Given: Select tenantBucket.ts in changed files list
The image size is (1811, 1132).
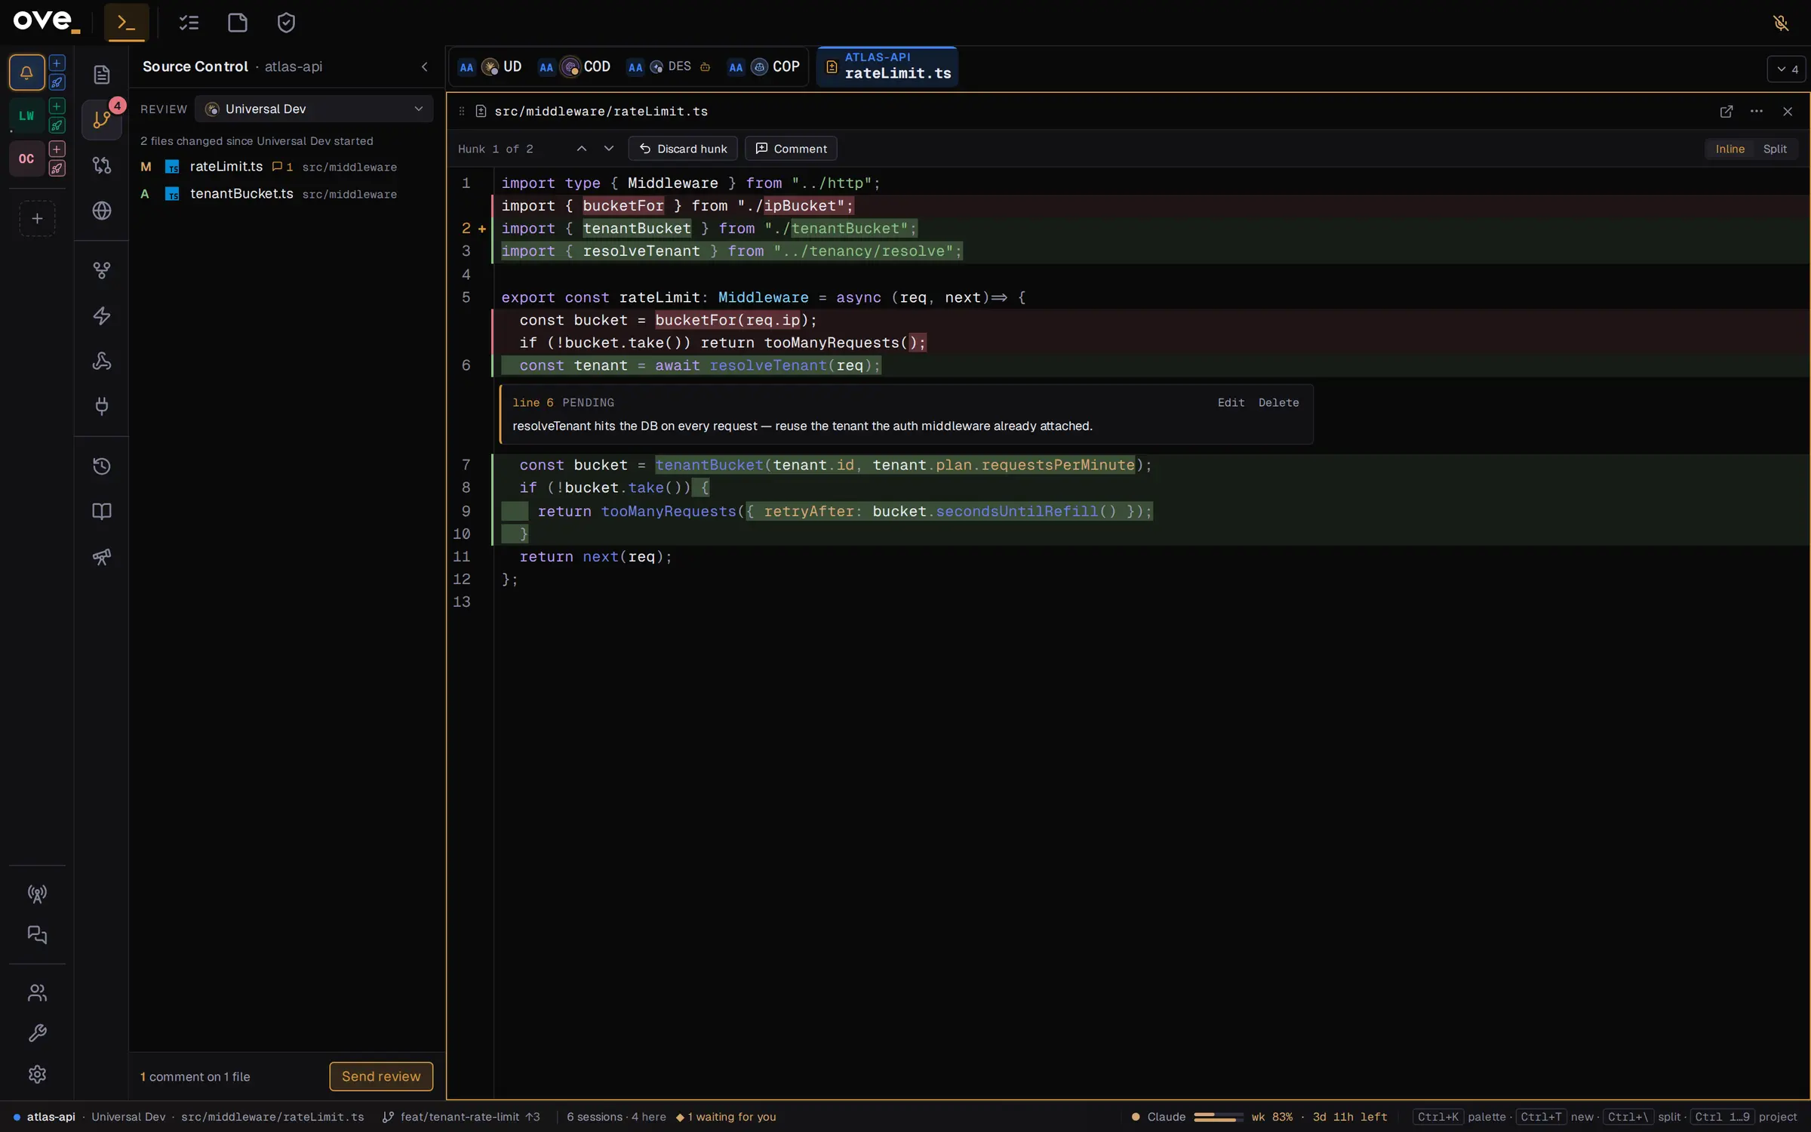Looking at the screenshot, I should [x=287, y=194].
